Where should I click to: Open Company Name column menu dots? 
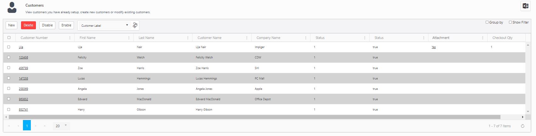click(x=306, y=38)
